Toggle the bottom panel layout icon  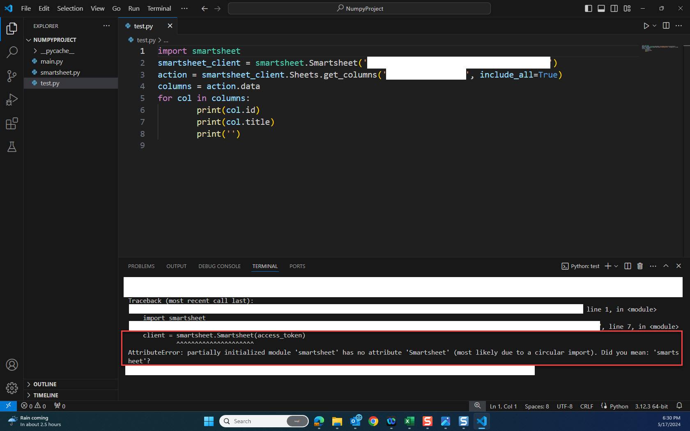(601, 8)
